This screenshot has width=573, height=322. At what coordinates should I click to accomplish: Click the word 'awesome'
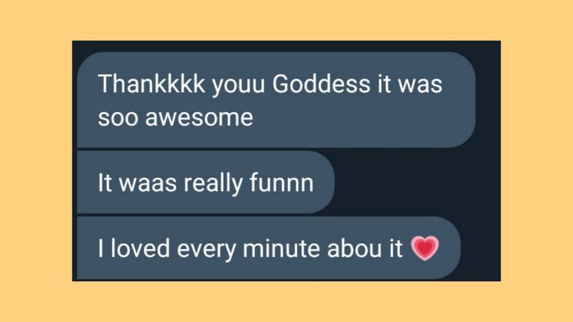click(199, 118)
